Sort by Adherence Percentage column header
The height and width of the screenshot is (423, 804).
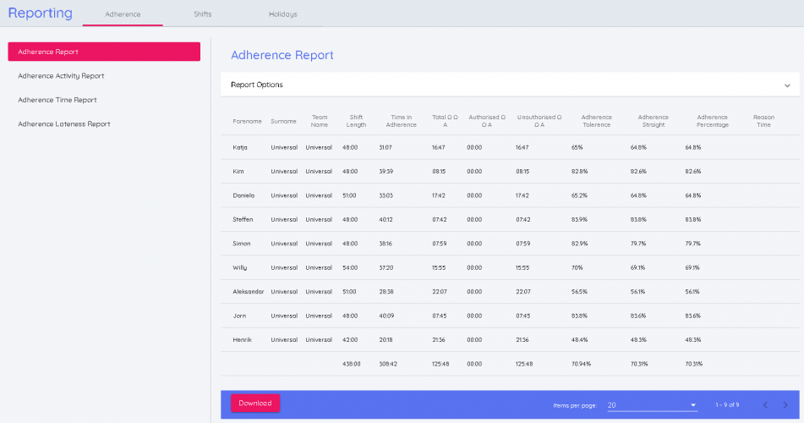pyautogui.click(x=712, y=122)
